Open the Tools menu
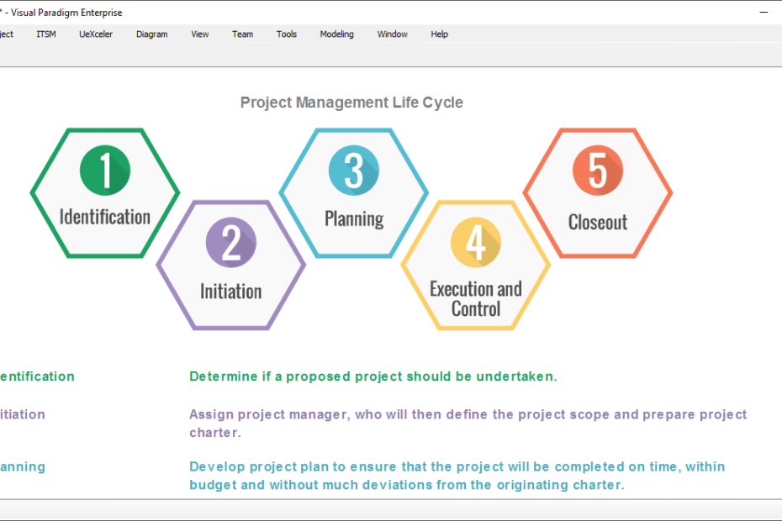The image size is (782, 521). [x=287, y=34]
